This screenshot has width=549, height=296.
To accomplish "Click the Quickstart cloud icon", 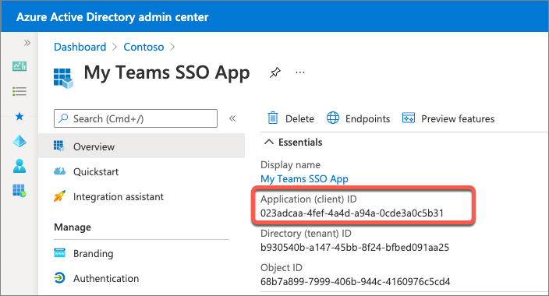I will click(x=59, y=171).
